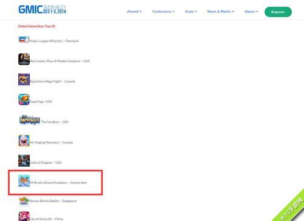Select text Gods & Dragons – USA
The width and height of the screenshot is (304, 221).
[46, 162]
